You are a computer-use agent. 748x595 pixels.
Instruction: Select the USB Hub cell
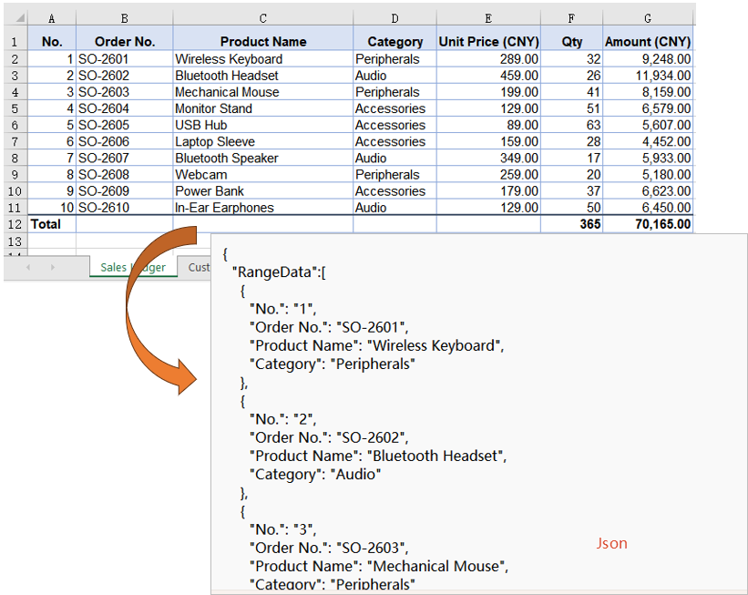[x=263, y=126]
